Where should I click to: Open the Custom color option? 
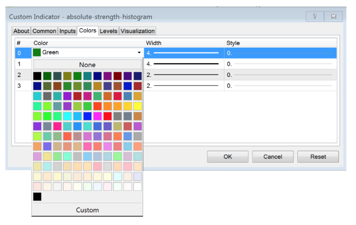click(x=87, y=210)
